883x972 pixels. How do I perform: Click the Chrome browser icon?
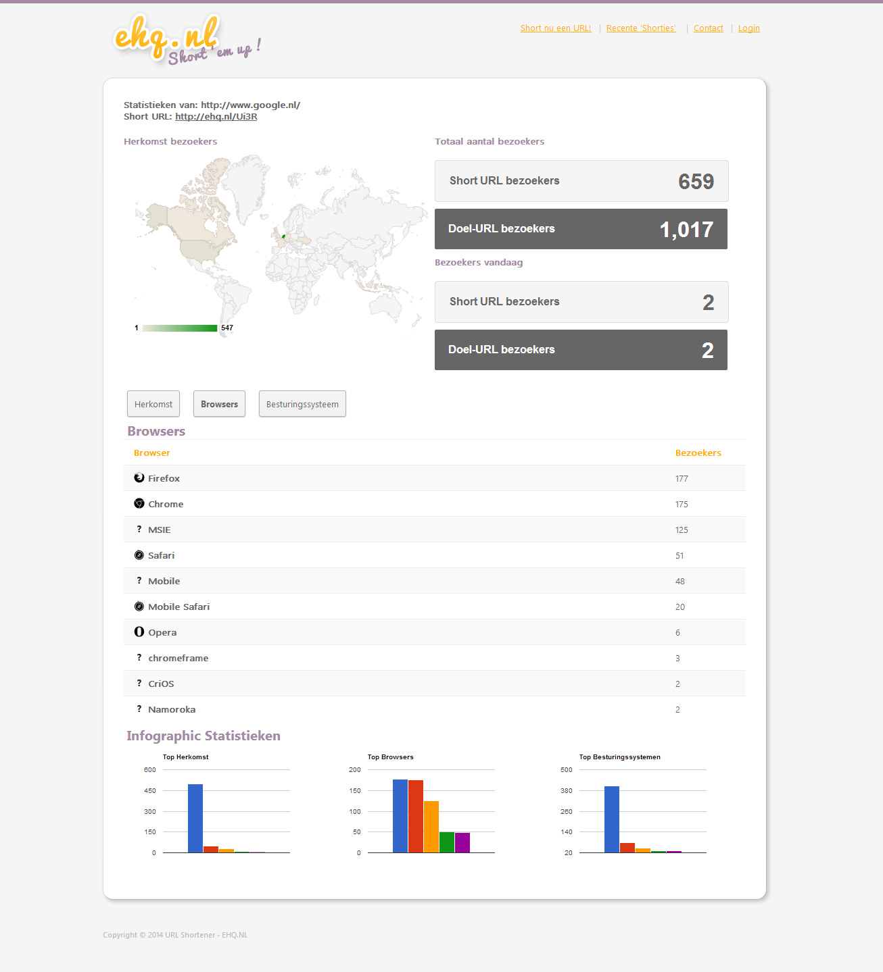(x=139, y=503)
